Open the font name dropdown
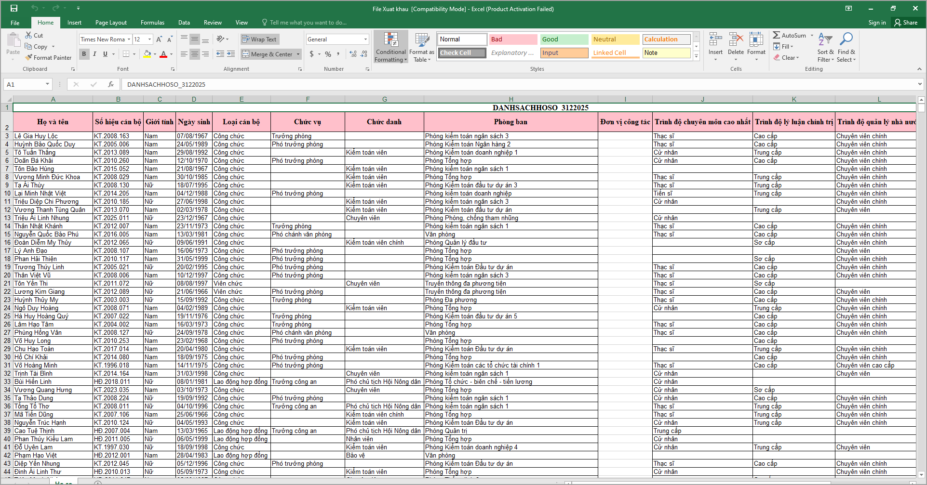The height and width of the screenshot is (485, 927). (129, 39)
